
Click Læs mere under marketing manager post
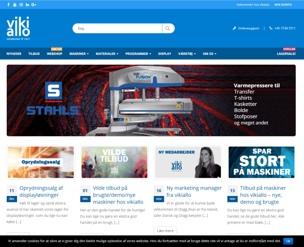pyautogui.click(x=165, y=231)
